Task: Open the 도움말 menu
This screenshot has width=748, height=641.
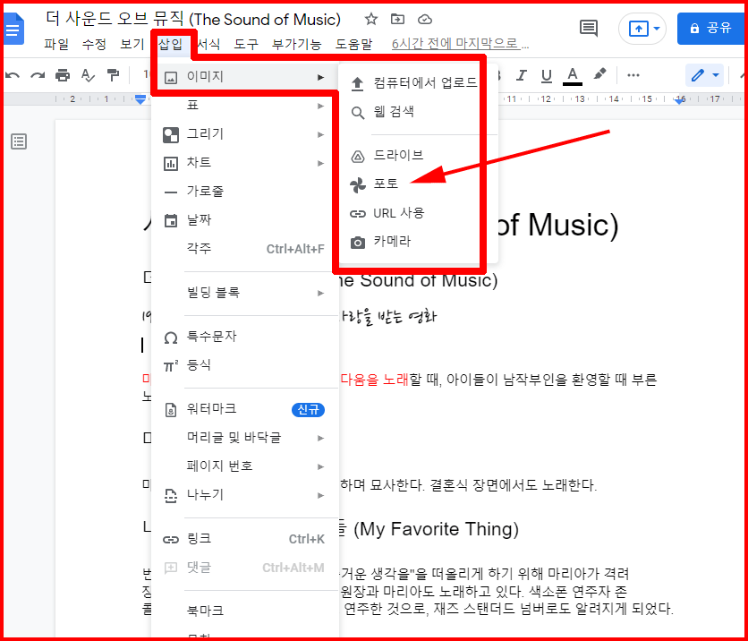Action: click(354, 45)
